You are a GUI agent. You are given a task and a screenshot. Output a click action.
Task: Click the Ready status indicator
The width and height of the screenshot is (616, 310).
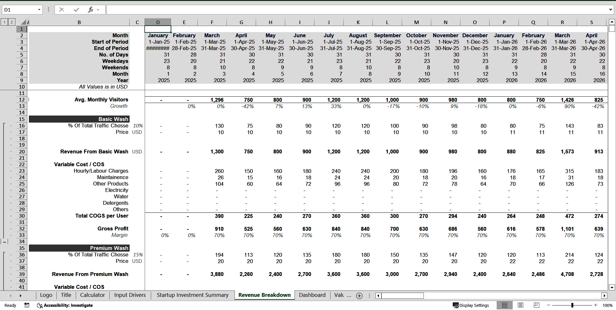10,305
